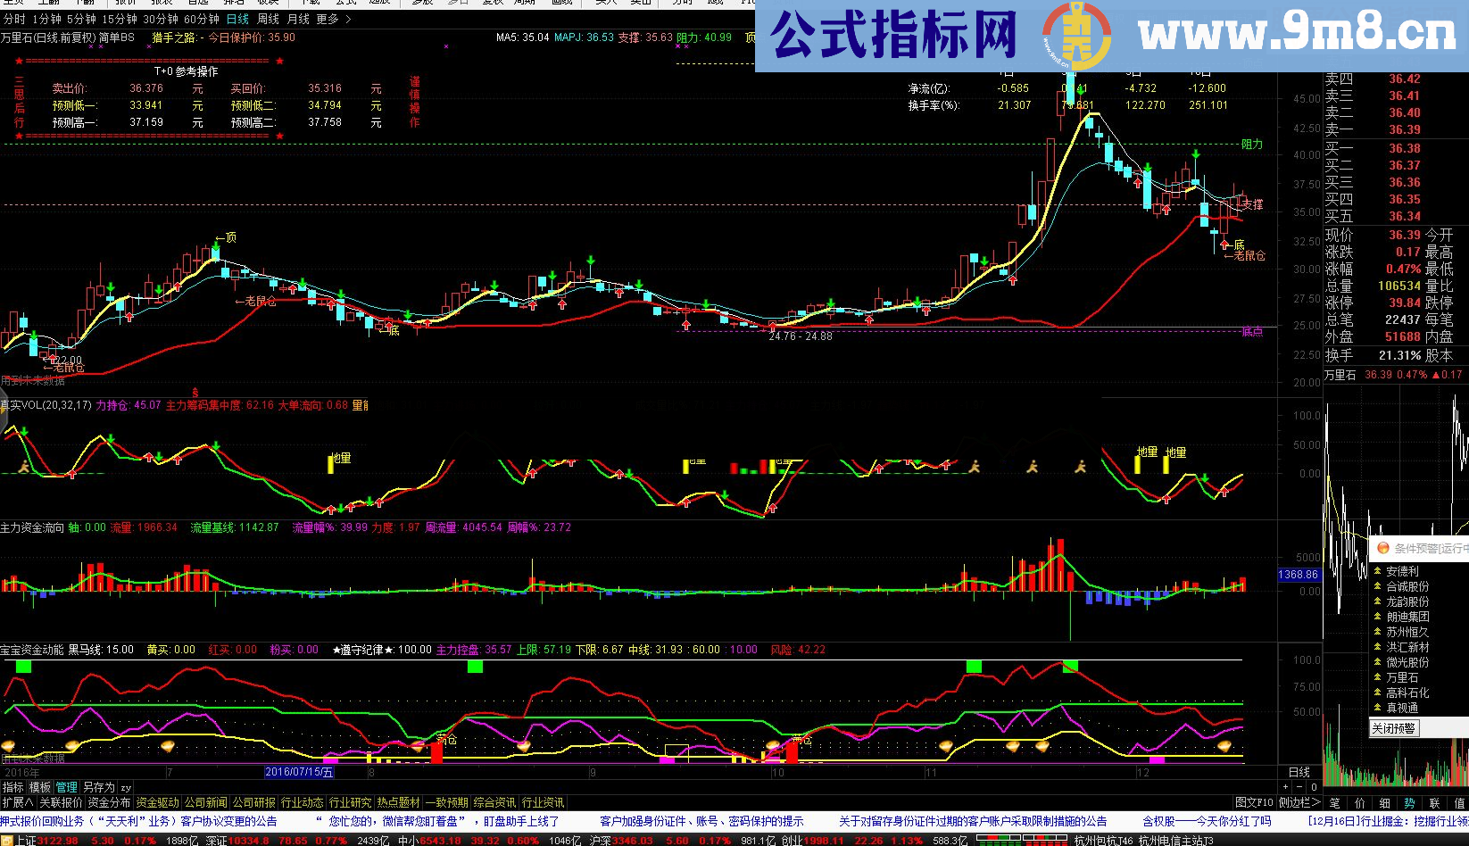Select the 5分钟 period tab

[x=81, y=19]
